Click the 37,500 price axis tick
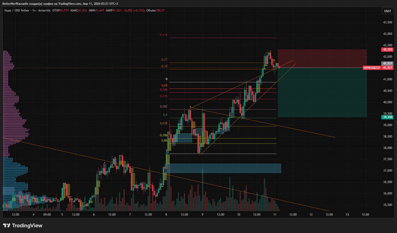Image resolution: width=397 pixels, height=233 pixels. (388, 159)
